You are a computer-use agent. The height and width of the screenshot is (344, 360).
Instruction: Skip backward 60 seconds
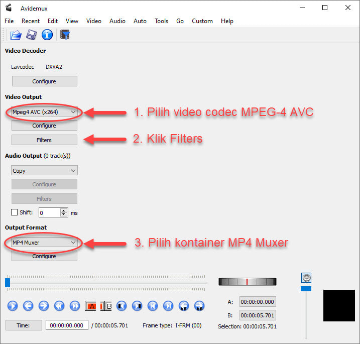[x=184, y=306]
